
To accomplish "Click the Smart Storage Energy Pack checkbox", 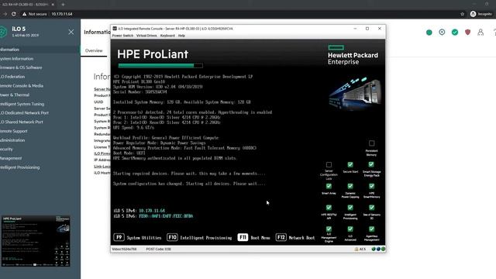I will pyautogui.click(x=371, y=164).
